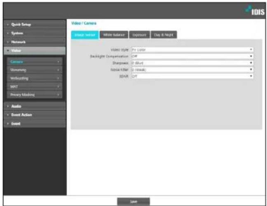The height and width of the screenshot is (206, 267).
Task: Expand the Event Action menu section
Action: tap(35, 115)
